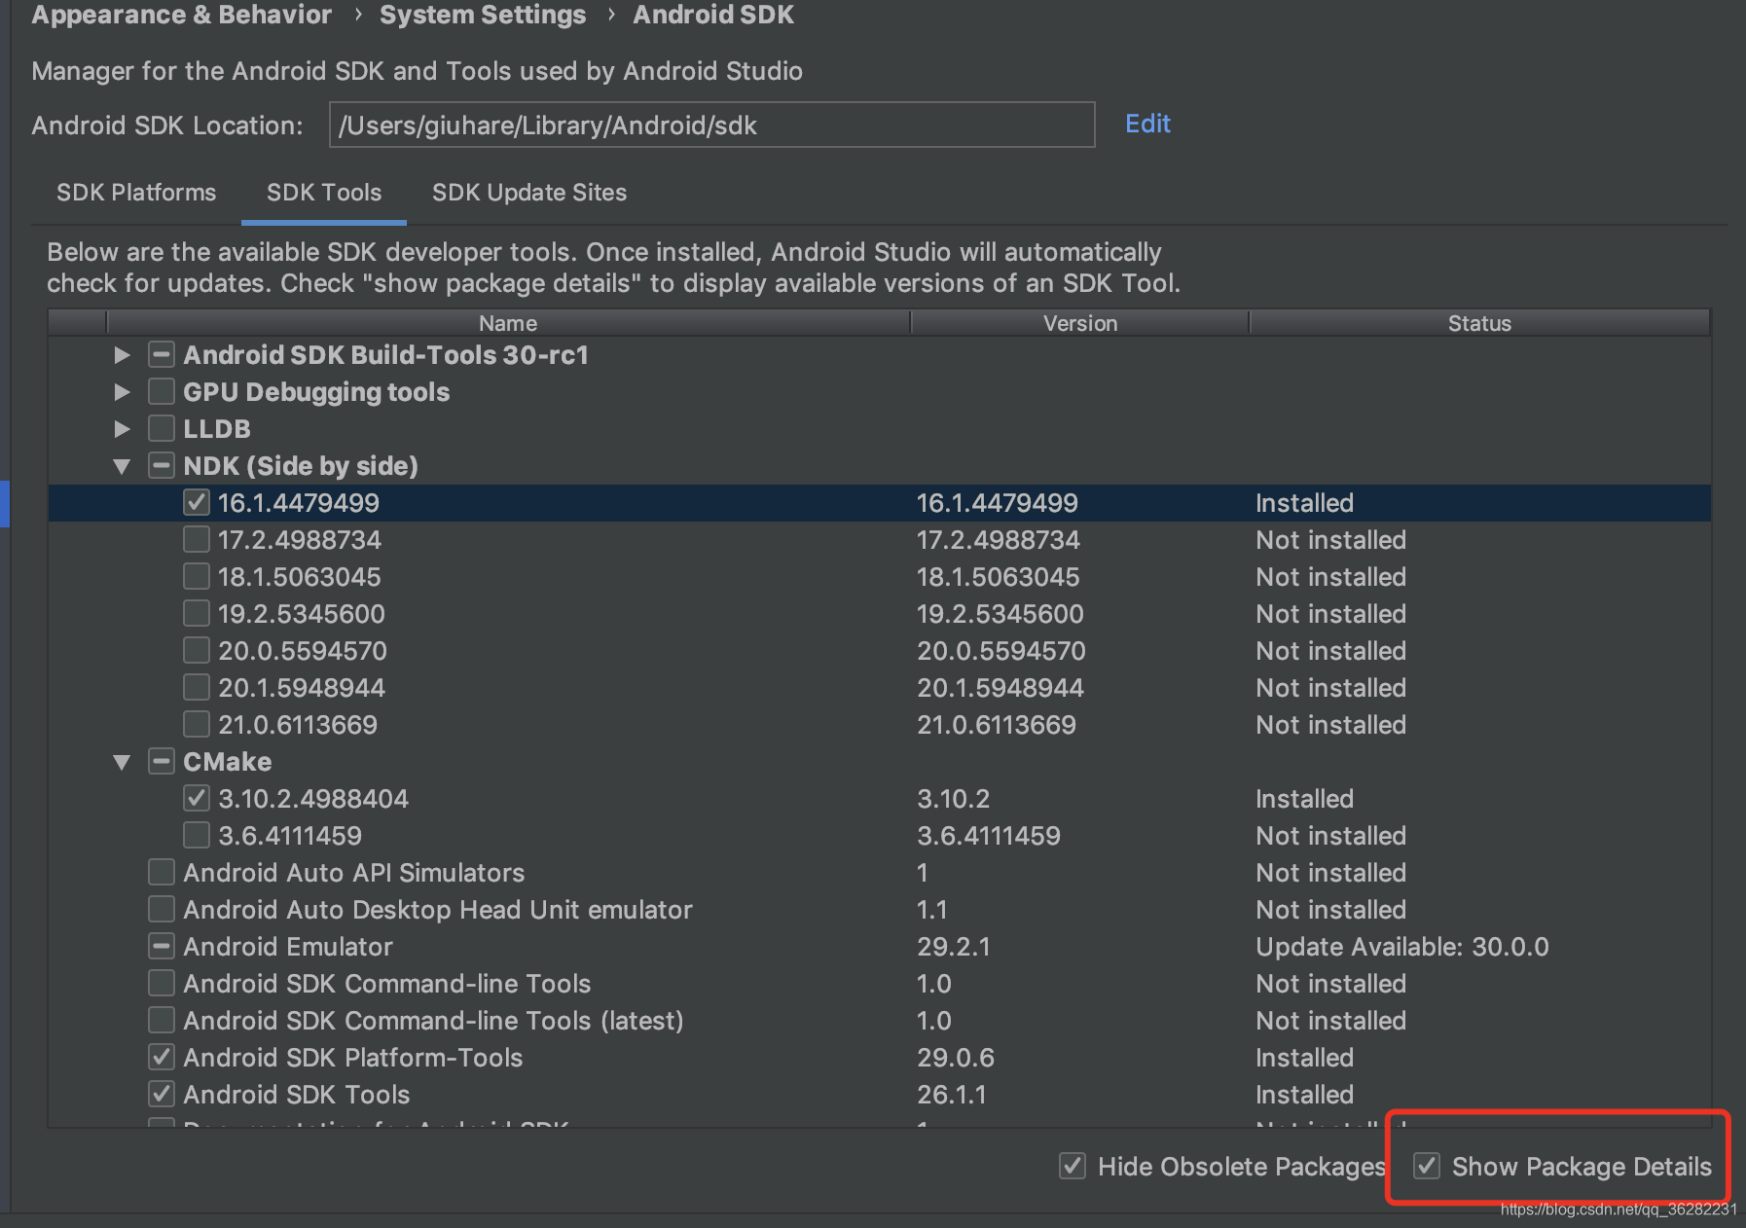
Task: Click Android SDK breadcrumb
Action: click(x=713, y=15)
